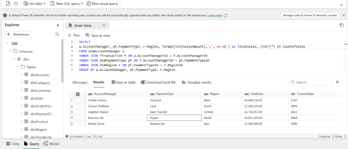The image size is (348, 149).
Task: Collapse the Tables folder
Action: click(x=18, y=67)
